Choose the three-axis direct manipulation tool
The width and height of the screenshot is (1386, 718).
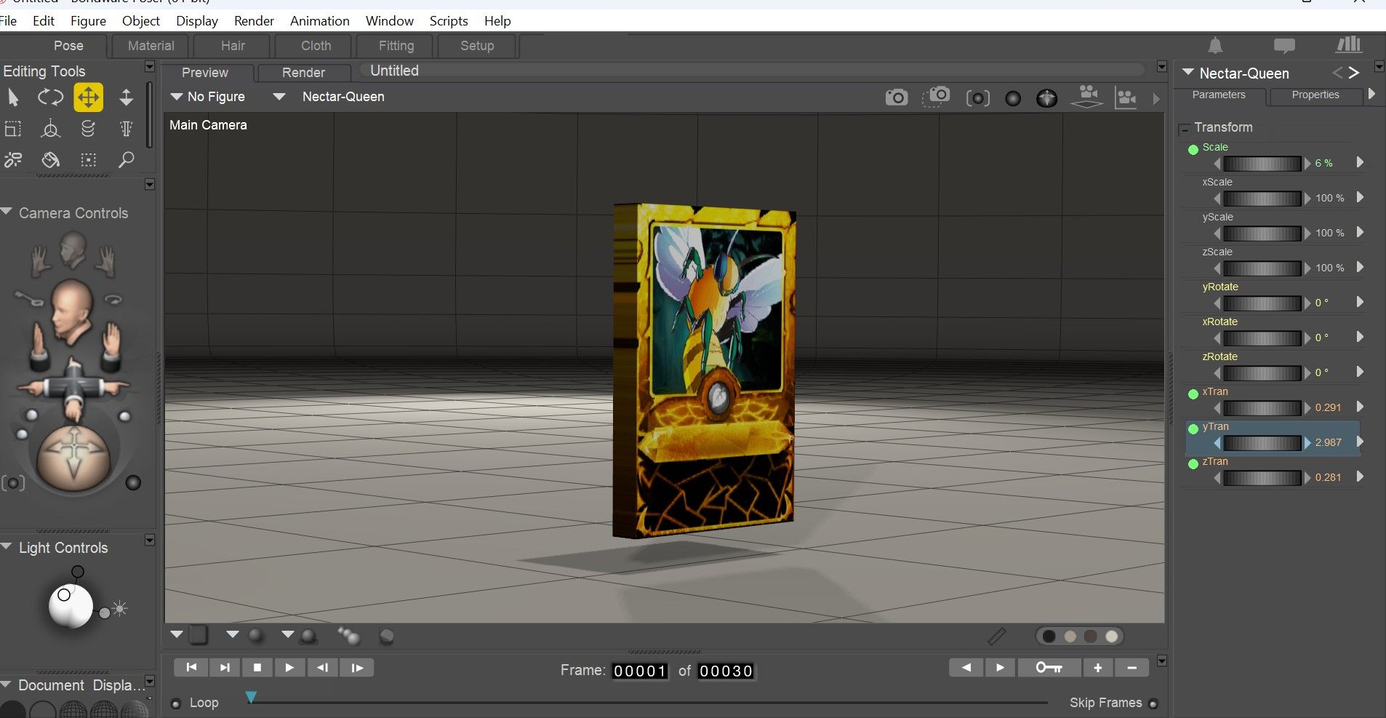pos(50,129)
